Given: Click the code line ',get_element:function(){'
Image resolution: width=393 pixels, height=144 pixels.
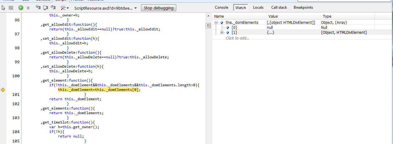Looking at the screenshot, I should 67,80.
